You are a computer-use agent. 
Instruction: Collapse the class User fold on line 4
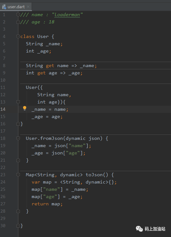pyautogui.click(x=18, y=36)
